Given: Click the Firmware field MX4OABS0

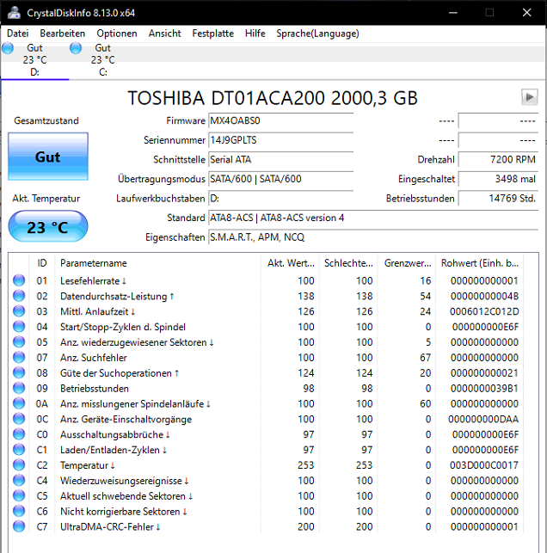Looking at the screenshot, I should [280, 121].
